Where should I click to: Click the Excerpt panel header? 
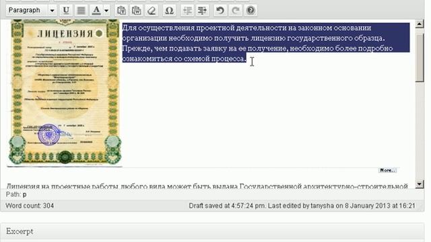click(212, 231)
